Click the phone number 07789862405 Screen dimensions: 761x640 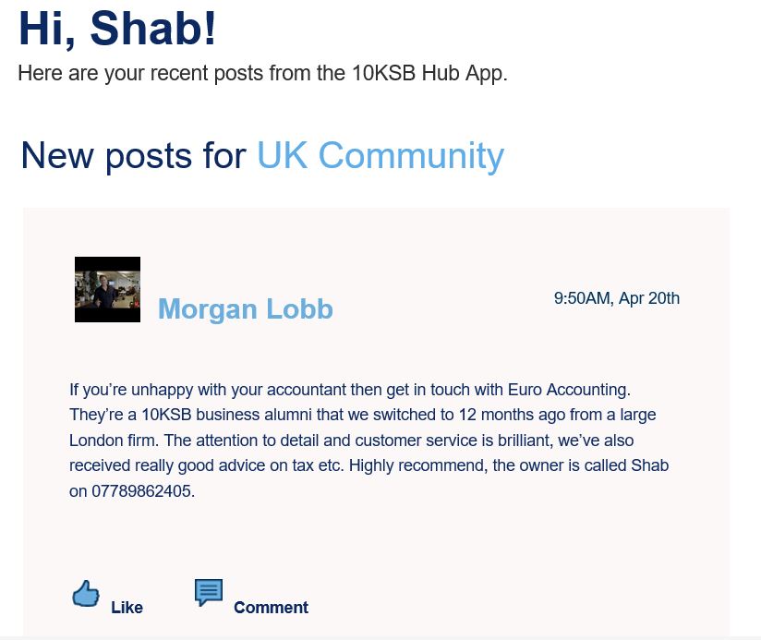(x=141, y=491)
